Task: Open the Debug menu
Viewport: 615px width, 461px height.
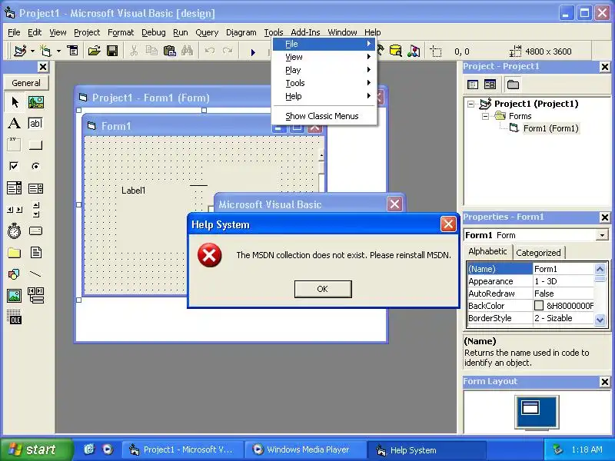Action: [x=153, y=32]
